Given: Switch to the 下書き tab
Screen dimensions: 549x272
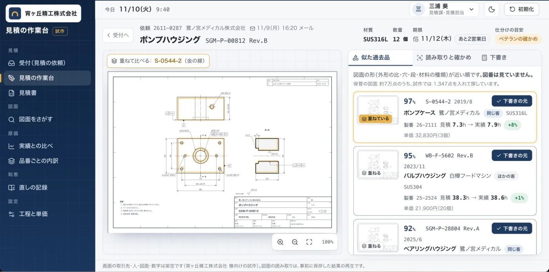Looking at the screenshot, I should [x=494, y=58].
